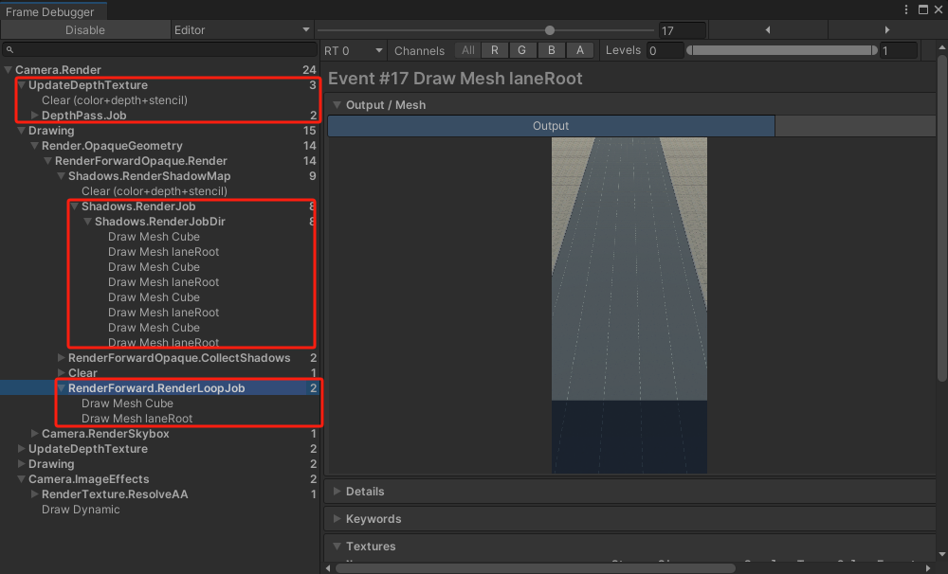Click the scroll-down arrow on right edge
Screen dimensions: 948x574
[942, 554]
